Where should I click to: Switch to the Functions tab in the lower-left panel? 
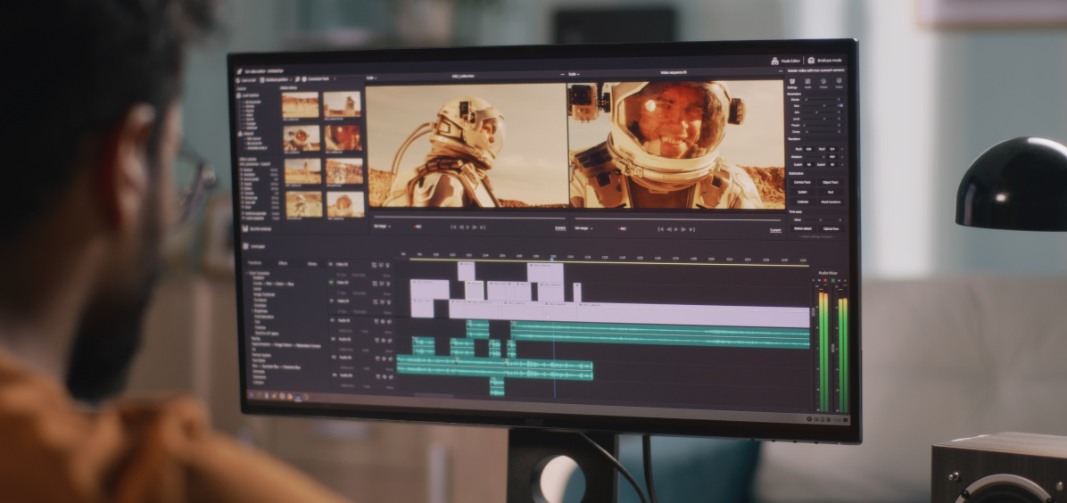254,263
